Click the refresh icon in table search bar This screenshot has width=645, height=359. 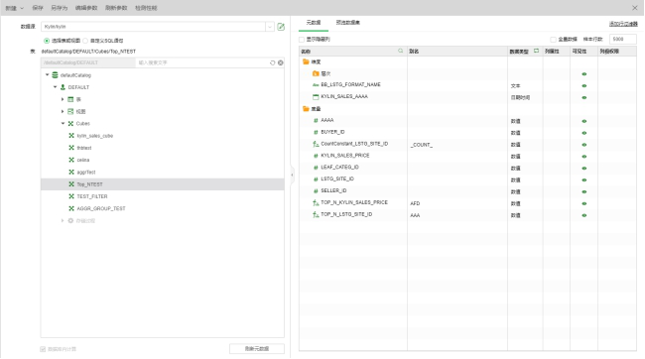[x=272, y=62]
